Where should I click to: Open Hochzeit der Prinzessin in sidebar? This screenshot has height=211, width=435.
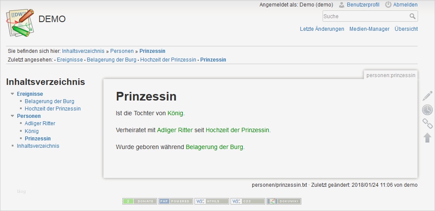pos(53,109)
